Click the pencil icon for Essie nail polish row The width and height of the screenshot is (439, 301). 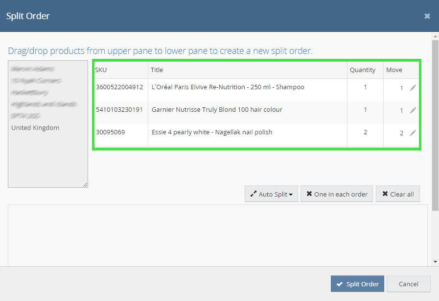coord(413,133)
